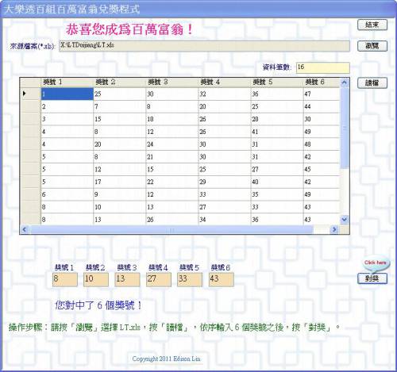Click the 獎號 4 input box containing 27

(x=159, y=280)
